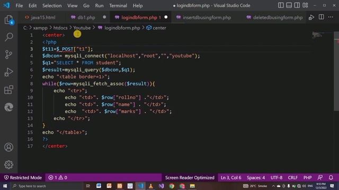Screen dimensions: 339x190
Task: Open Visual Studio purple icon on taskbar
Action: pos(161,186)
